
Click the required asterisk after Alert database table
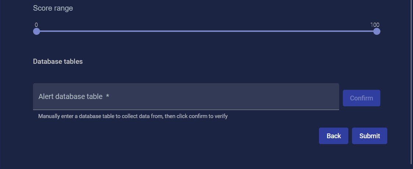[108, 96]
